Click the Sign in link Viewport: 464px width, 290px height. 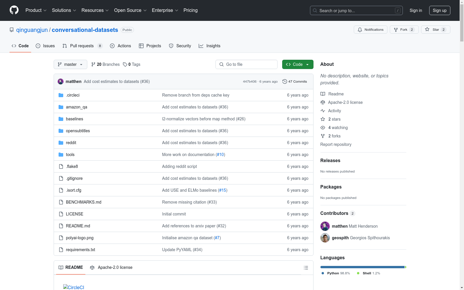point(416,10)
